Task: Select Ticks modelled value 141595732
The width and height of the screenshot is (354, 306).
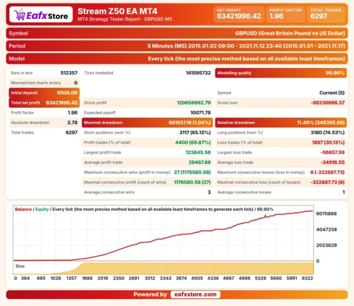Action: 198,73
